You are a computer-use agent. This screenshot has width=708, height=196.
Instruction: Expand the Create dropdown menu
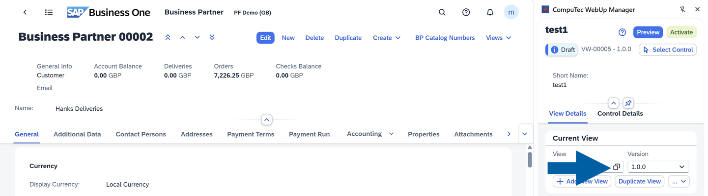click(387, 38)
